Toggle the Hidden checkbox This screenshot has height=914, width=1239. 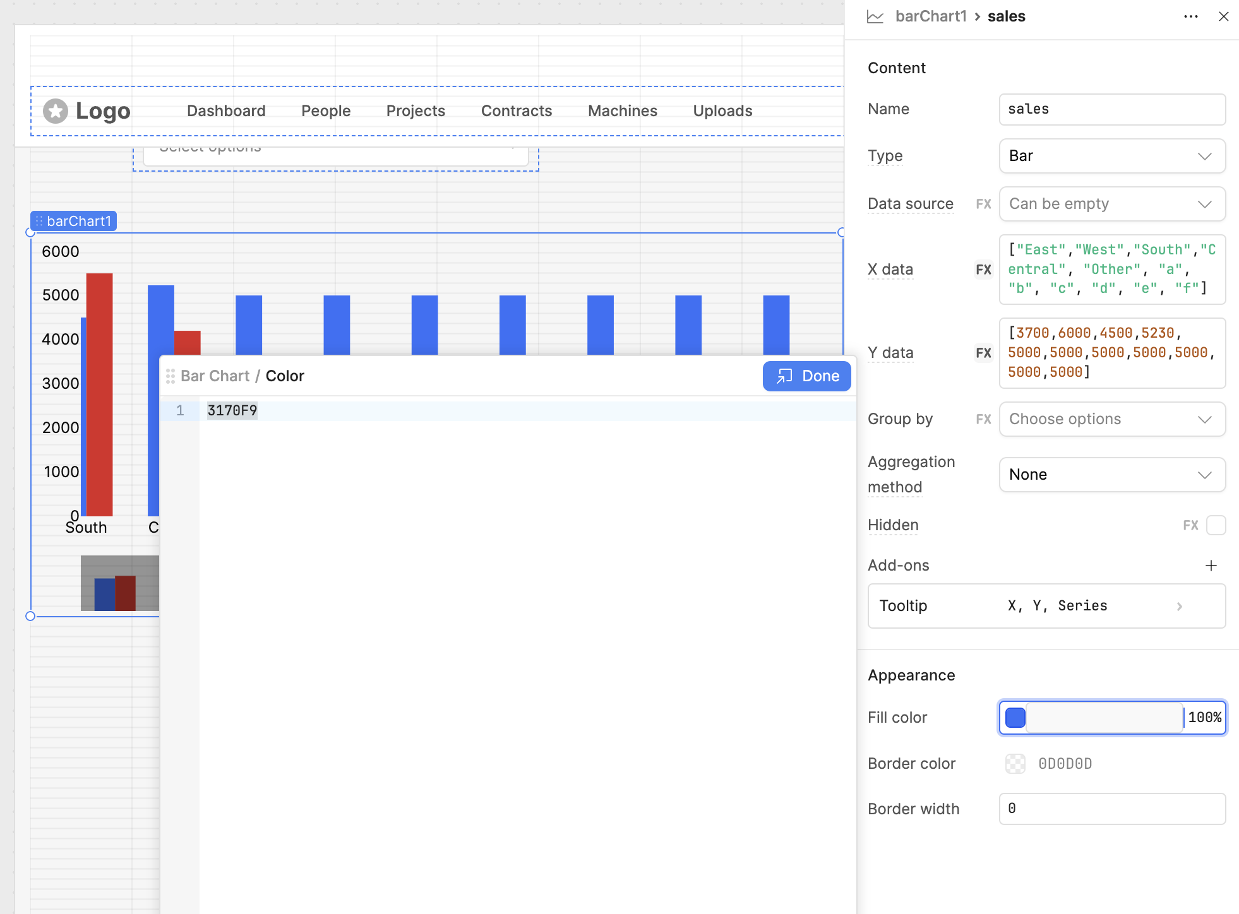tap(1216, 525)
